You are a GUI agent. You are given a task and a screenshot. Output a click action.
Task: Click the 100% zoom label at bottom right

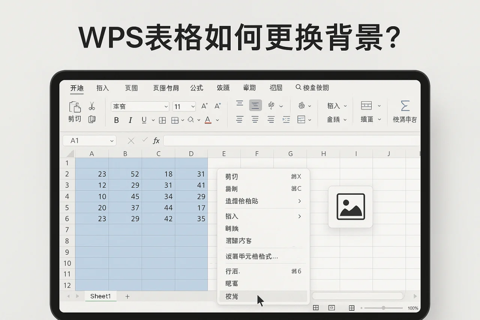coord(412,308)
